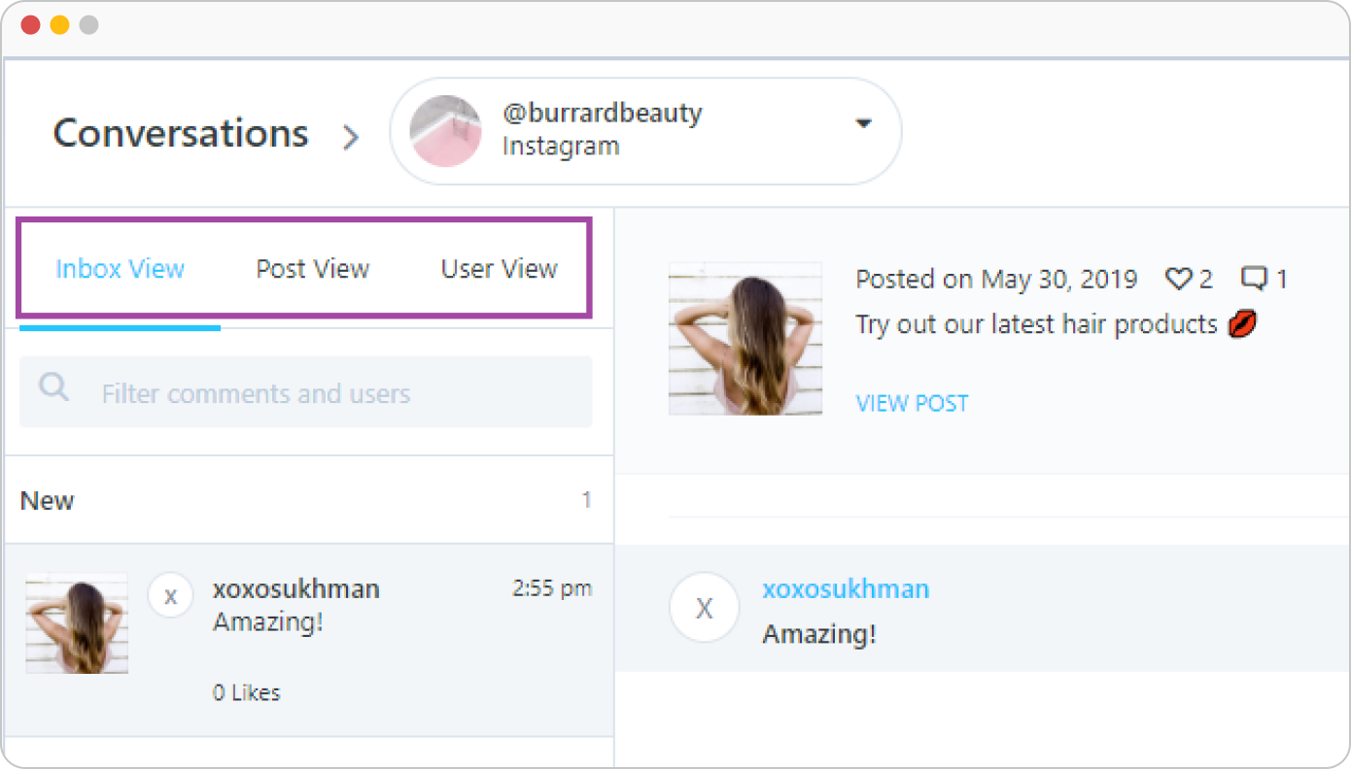Screen dimensions: 1351x769
Task: Open the account dropdown arrow
Action: point(863,123)
